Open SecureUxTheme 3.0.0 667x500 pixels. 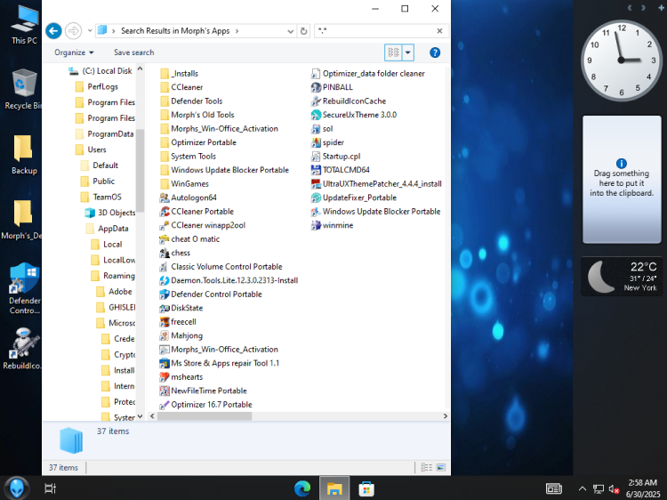pos(354,115)
